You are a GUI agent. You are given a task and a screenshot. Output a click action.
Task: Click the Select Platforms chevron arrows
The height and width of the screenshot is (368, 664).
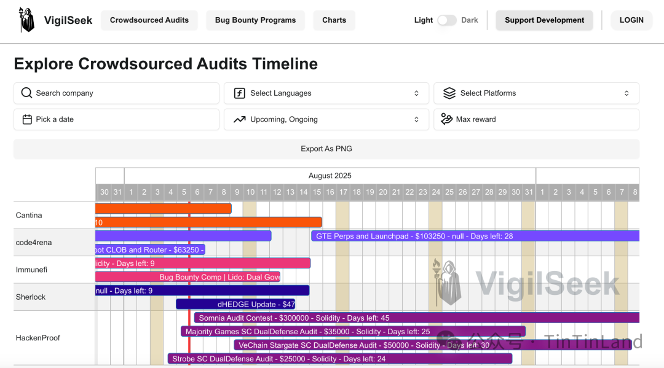(626, 93)
